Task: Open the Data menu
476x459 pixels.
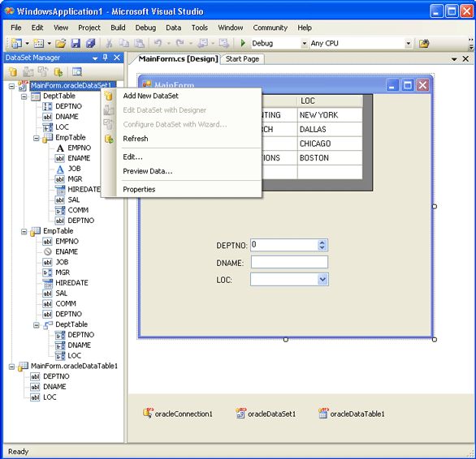Action: pos(173,28)
